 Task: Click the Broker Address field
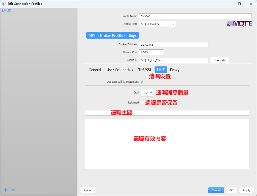(x=173, y=44)
